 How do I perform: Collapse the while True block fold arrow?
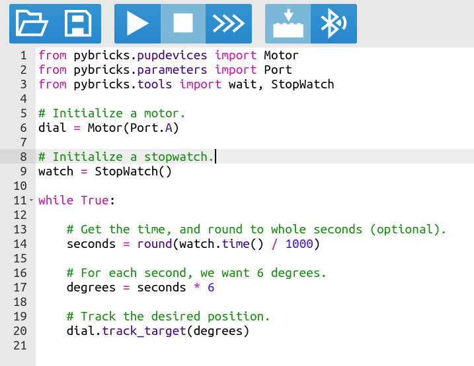tap(31, 200)
